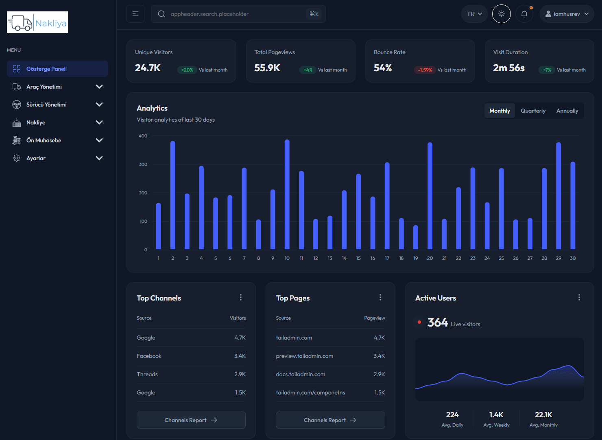Click the Ön Muhasebe accounting icon
The height and width of the screenshot is (440, 602).
16,140
